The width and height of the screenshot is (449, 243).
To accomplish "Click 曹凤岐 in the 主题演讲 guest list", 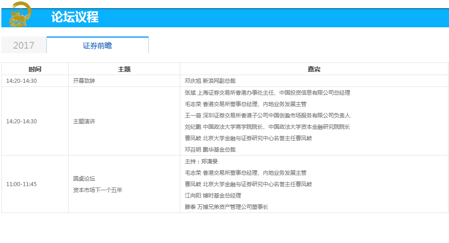I will click(248, 138).
